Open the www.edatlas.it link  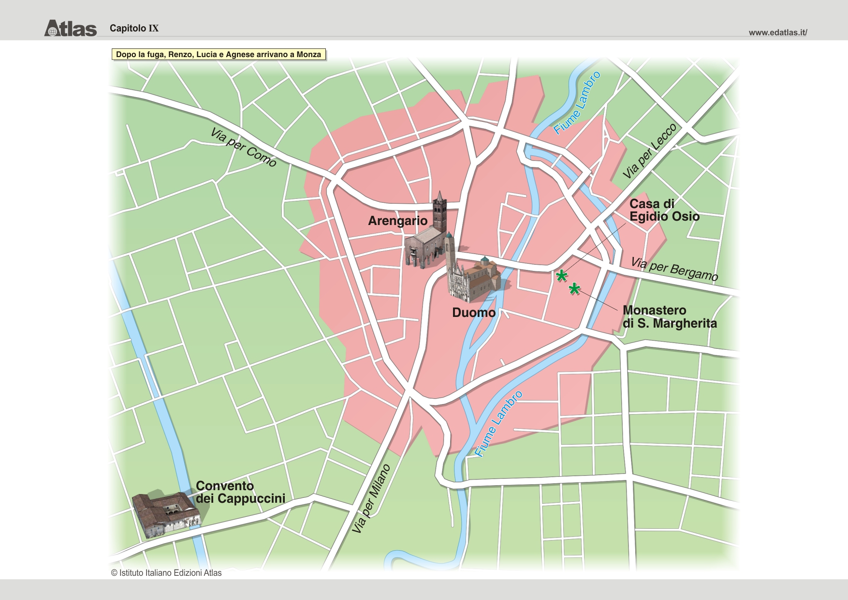(777, 32)
